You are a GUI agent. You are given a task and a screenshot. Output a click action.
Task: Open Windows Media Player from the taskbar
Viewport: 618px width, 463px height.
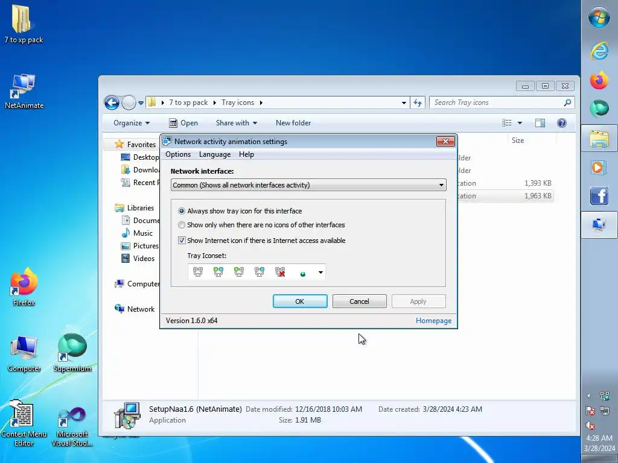[599, 168]
